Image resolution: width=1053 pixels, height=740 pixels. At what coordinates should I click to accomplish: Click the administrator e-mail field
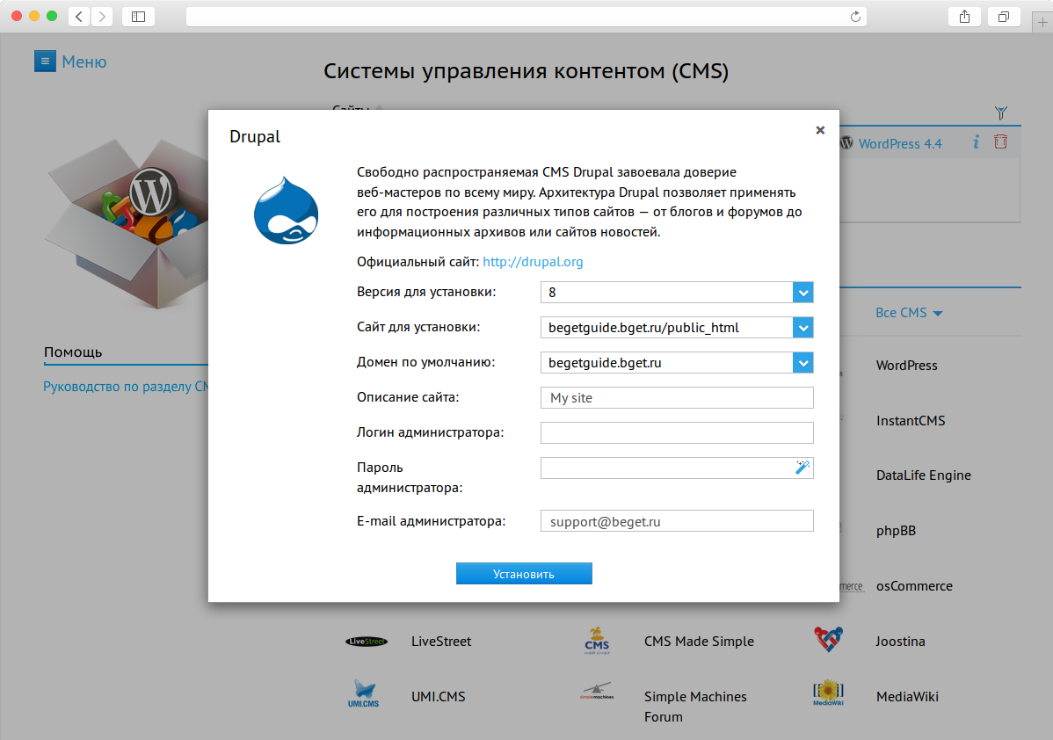[x=677, y=521]
